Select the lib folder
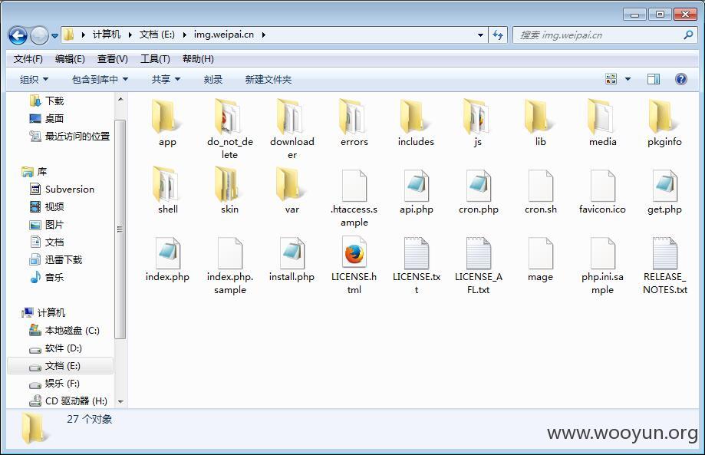The height and width of the screenshot is (455, 705). 540,122
